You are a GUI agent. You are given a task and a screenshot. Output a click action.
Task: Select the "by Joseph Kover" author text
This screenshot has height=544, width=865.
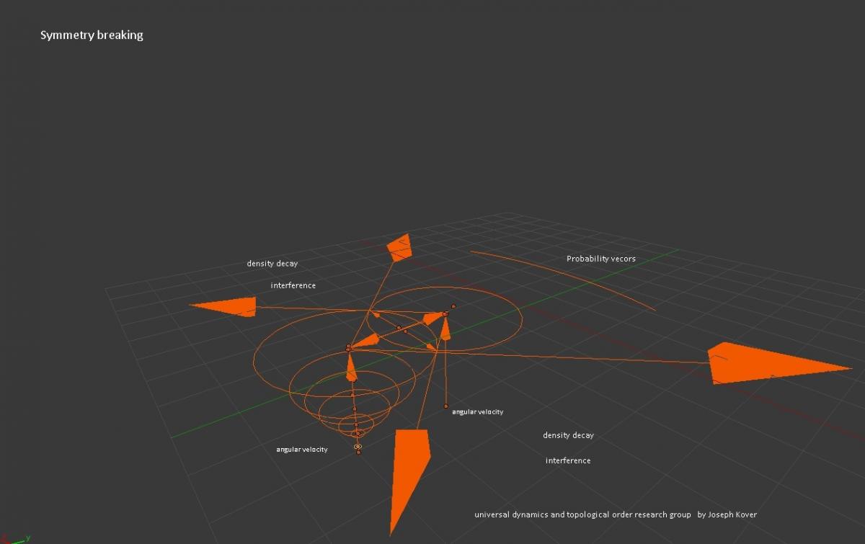[727, 514]
